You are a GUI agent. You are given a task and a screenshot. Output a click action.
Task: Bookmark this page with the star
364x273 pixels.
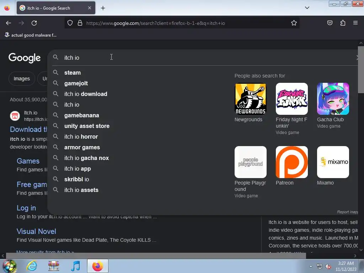click(x=294, y=23)
